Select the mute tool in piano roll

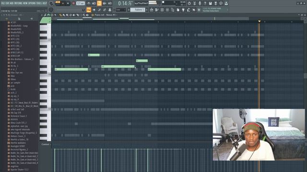74,15
